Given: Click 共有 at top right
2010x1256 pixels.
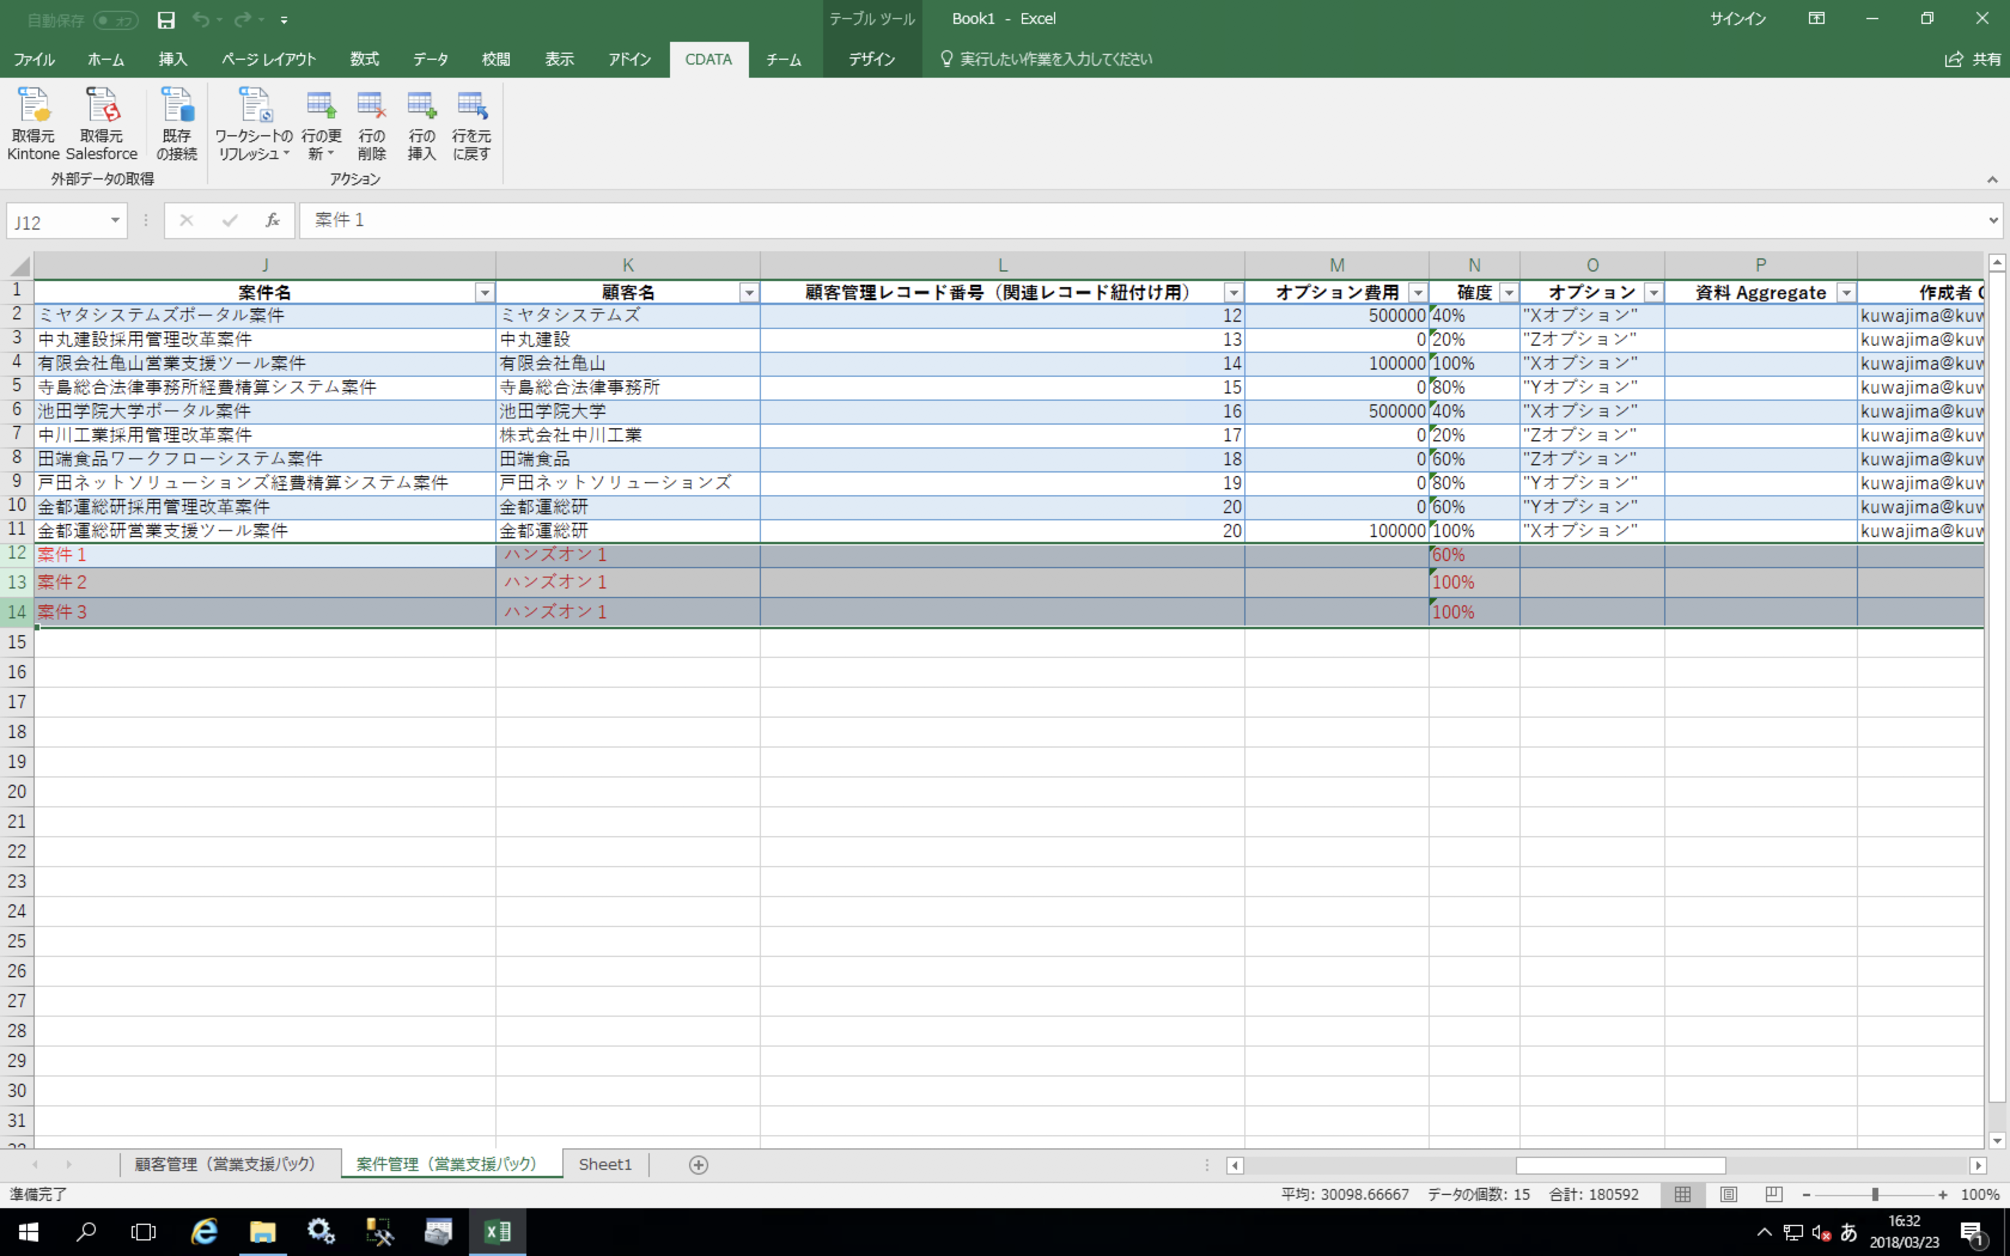Looking at the screenshot, I should click(1974, 58).
